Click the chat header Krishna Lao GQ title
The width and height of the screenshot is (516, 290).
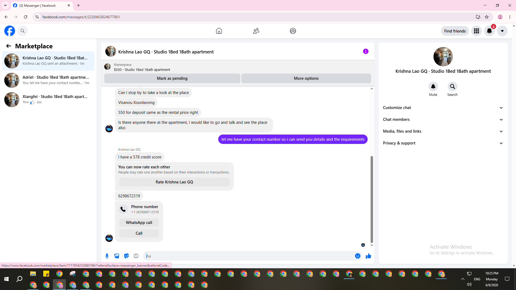(x=166, y=52)
